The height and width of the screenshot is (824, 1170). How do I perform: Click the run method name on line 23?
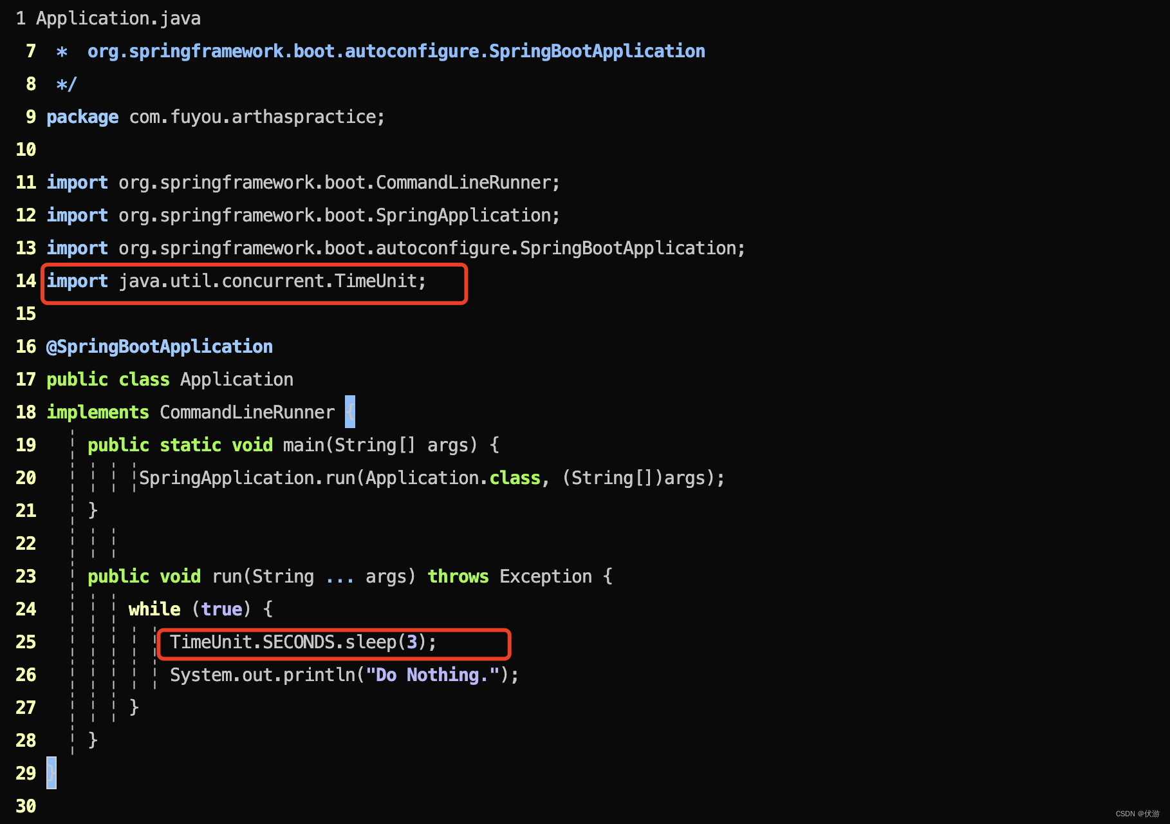[227, 577]
